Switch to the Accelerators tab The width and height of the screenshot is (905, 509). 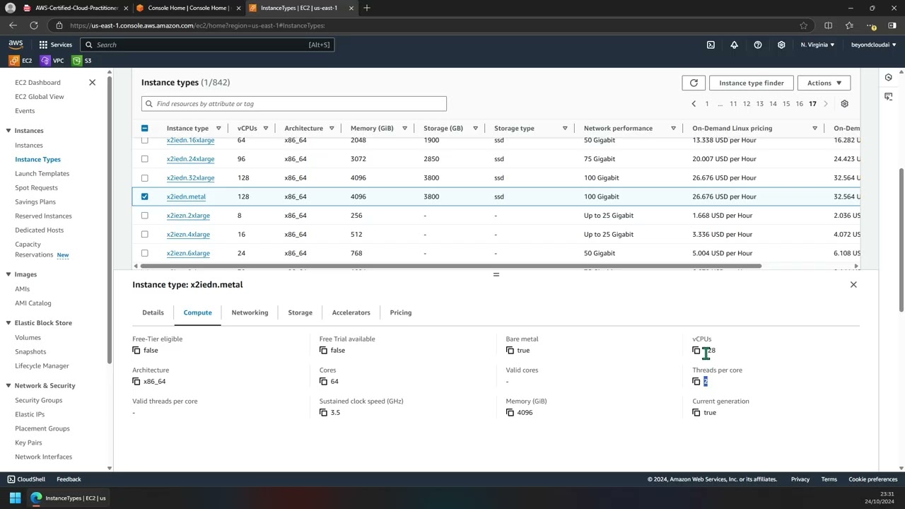click(x=351, y=312)
